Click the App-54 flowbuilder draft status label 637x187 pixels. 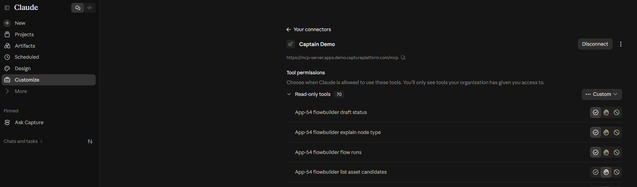point(331,112)
